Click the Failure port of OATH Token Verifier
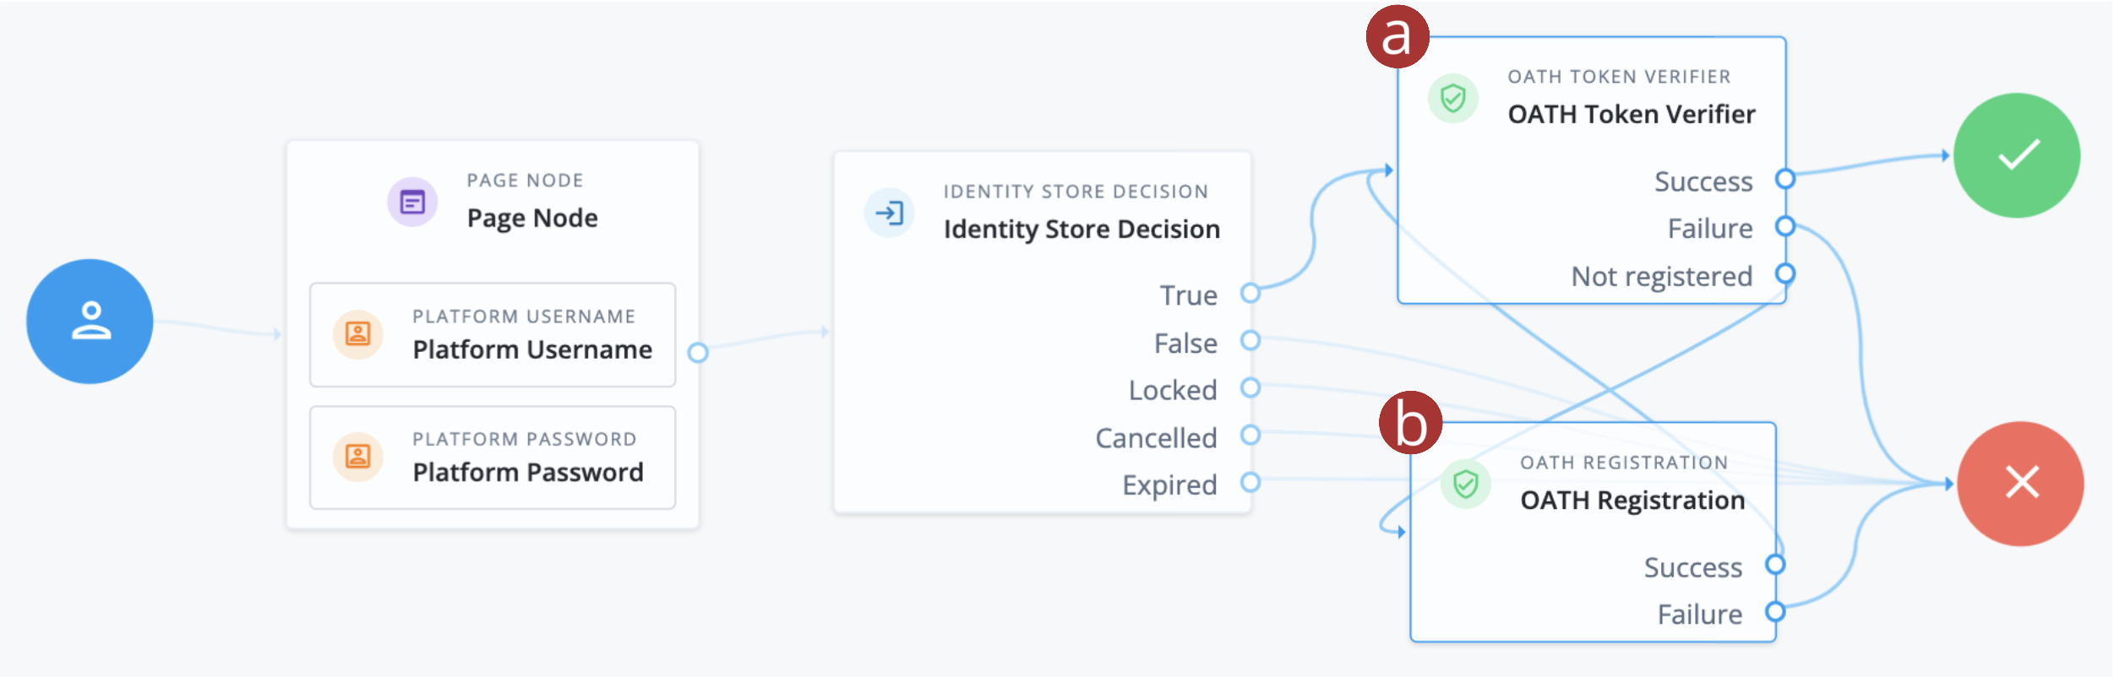 tap(1785, 226)
